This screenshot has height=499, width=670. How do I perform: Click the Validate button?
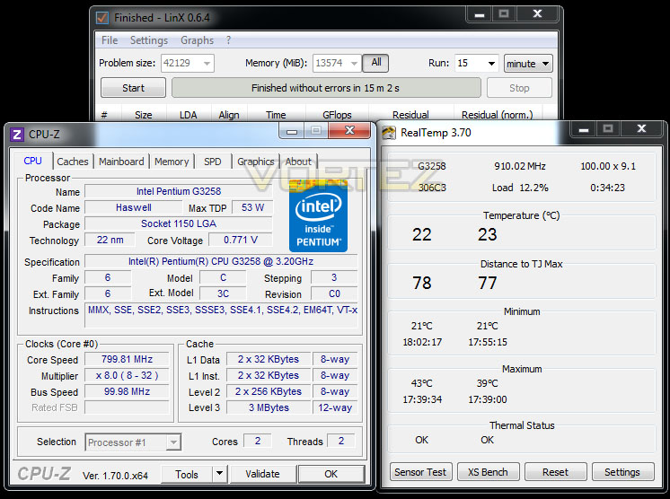[x=262, y=474]
